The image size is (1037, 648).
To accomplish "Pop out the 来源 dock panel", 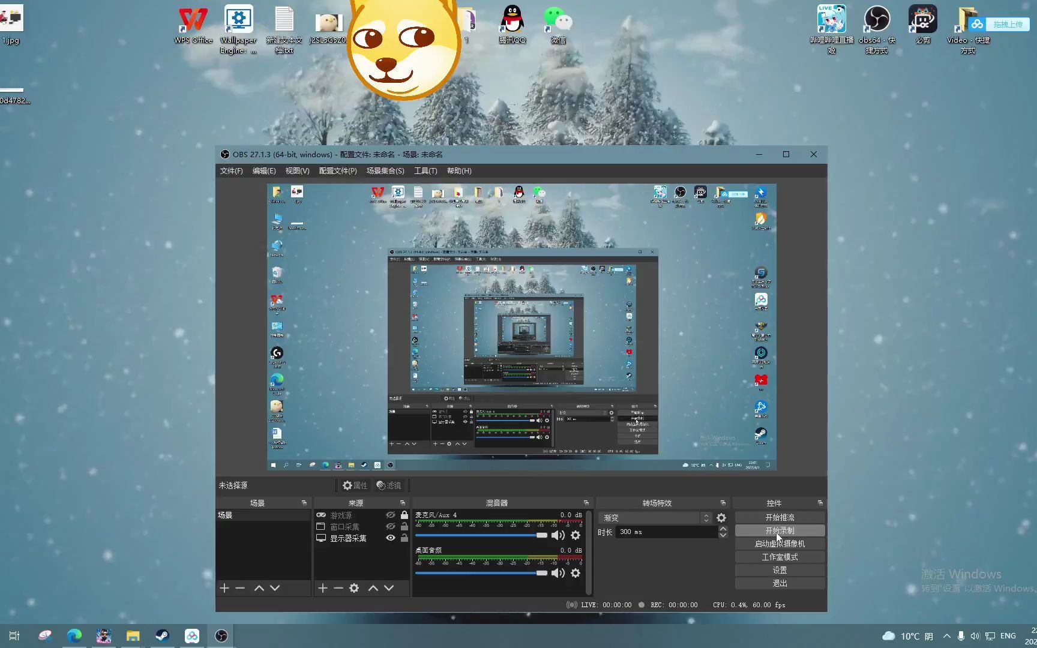I will [x=403, y=503].
